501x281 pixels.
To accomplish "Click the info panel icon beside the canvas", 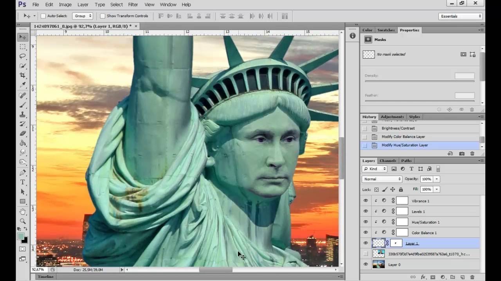I will (353, 36).
